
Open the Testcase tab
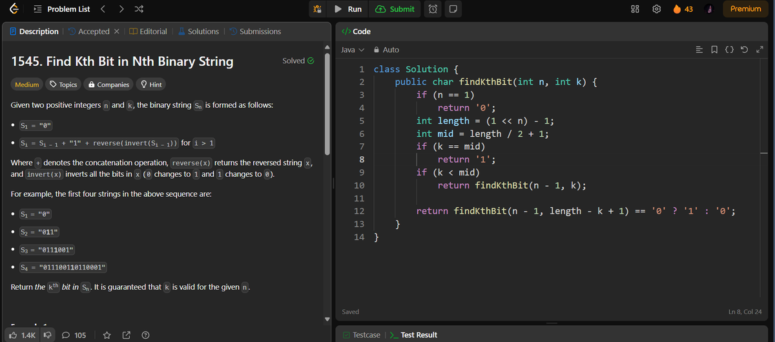(x=361, y=335)
